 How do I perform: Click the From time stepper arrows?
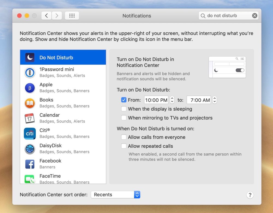(x=172, y=100)
